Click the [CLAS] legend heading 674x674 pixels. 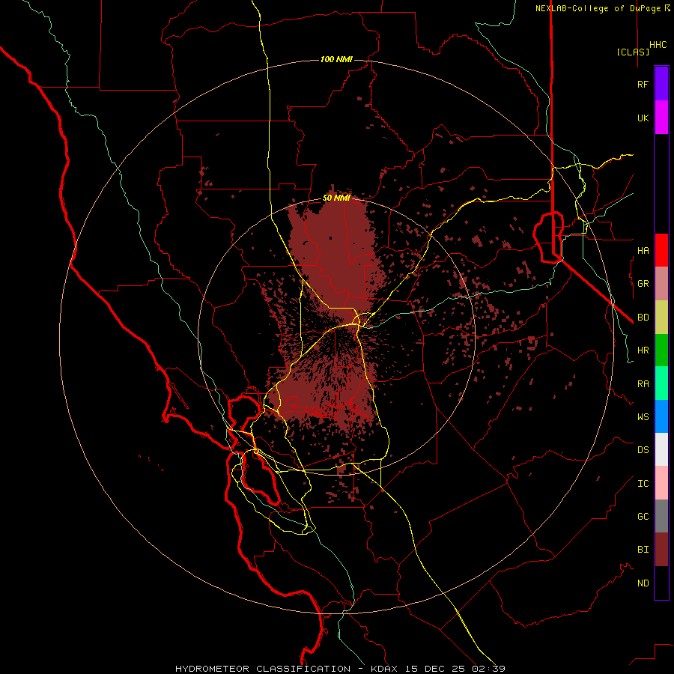(x=633, y=52)
